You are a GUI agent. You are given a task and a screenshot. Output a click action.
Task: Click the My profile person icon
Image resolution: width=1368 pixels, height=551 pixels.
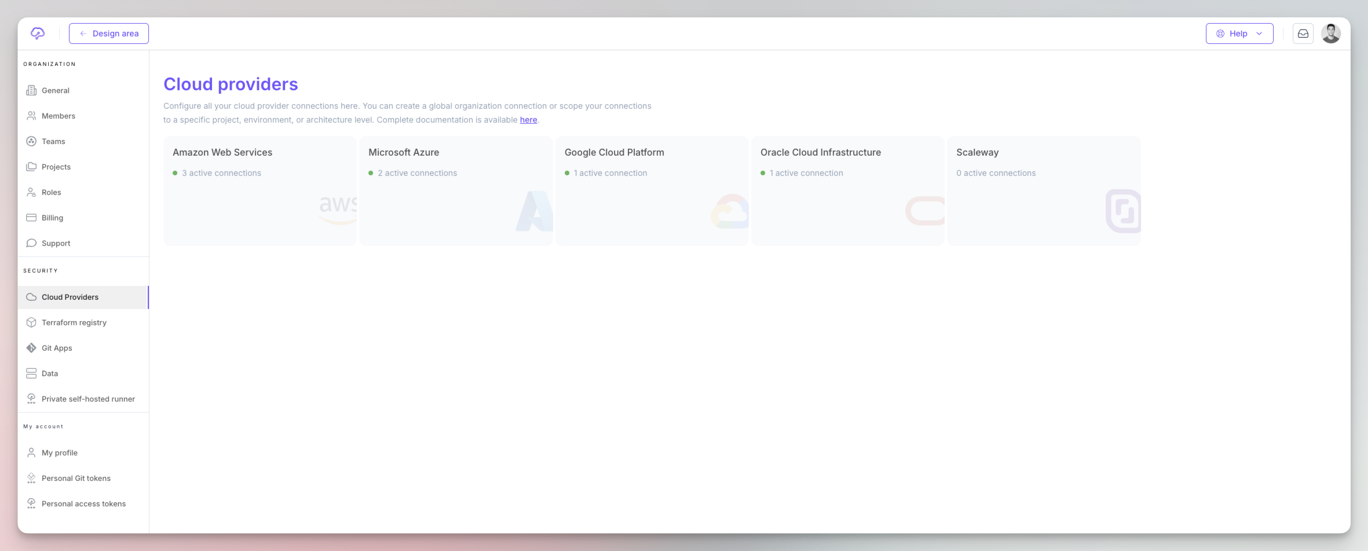click(x=31, y=453)
